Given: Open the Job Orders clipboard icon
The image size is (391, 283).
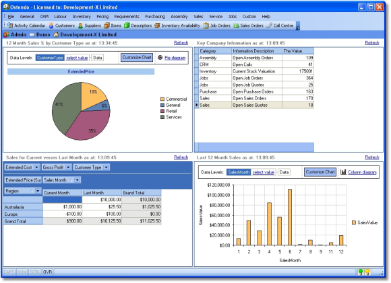Looking at the screenshot, I should click(206, 26).
